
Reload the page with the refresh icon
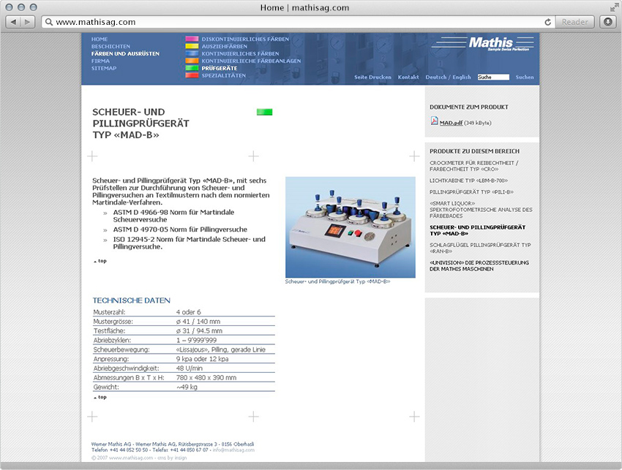(x=548, y=22)
